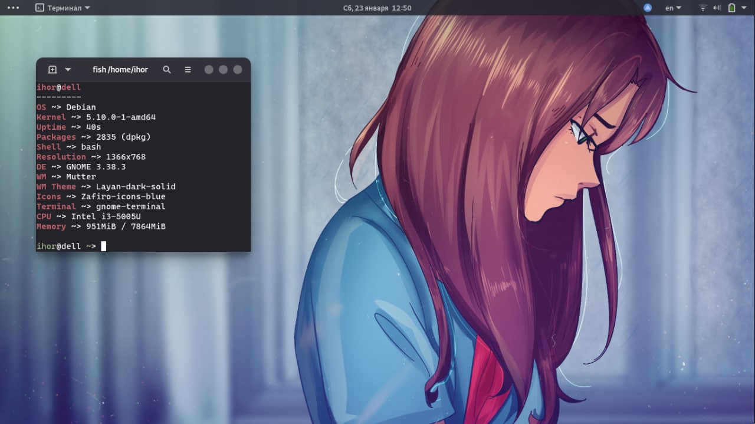Click the Wi-Fi network status icon
The image size is (755, 424).
(703, 8)
